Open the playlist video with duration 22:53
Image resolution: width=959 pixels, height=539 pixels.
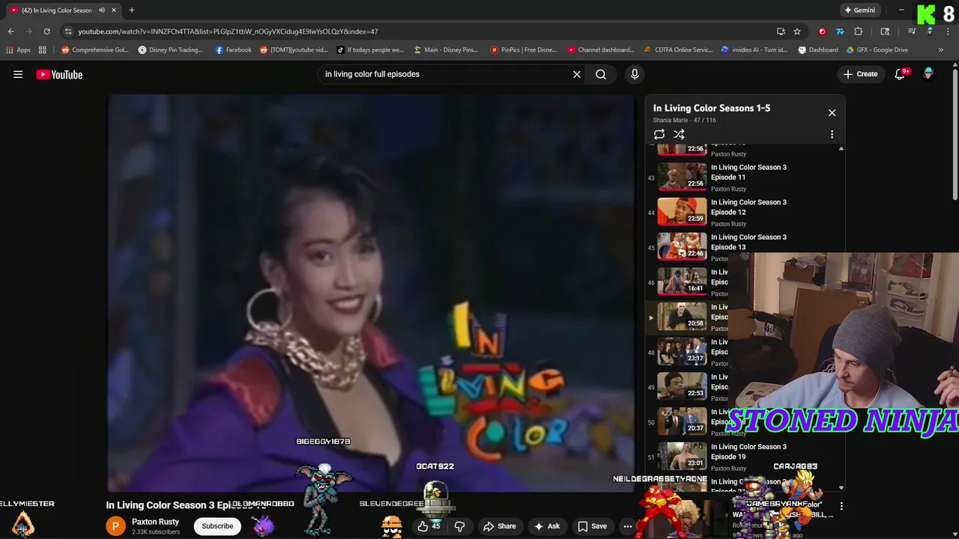(682, 386)
